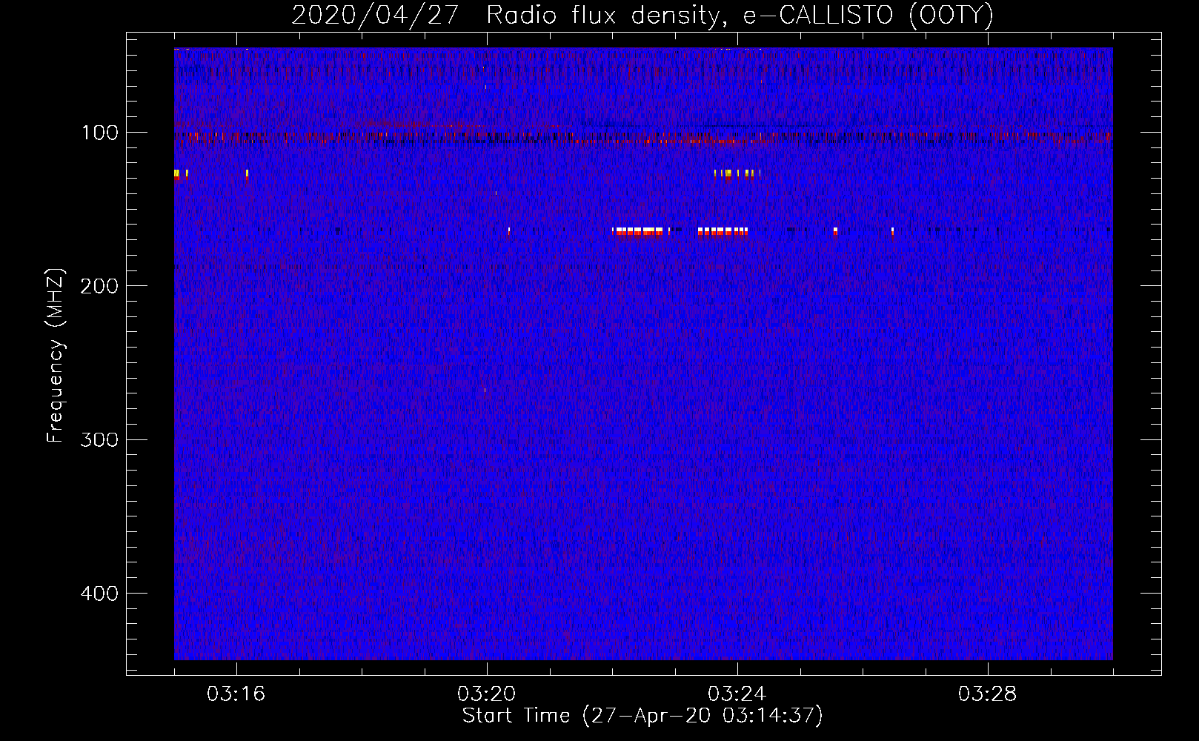
Task: Click the 'Frequency (MHZ)' axis label
Action: click(56, 356)
